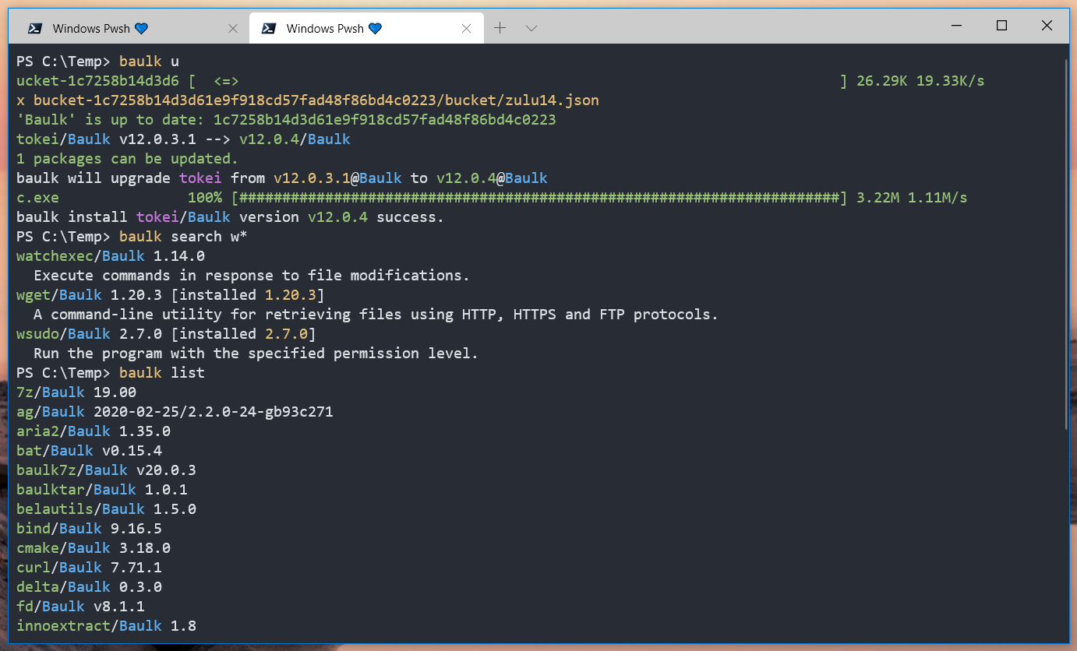Click the wsudo/Baulk 2.7.0 entry

[x=166, y=334]
